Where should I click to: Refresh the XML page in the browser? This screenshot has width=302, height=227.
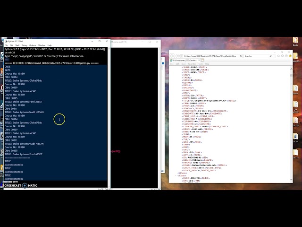(x=241, y=56)
